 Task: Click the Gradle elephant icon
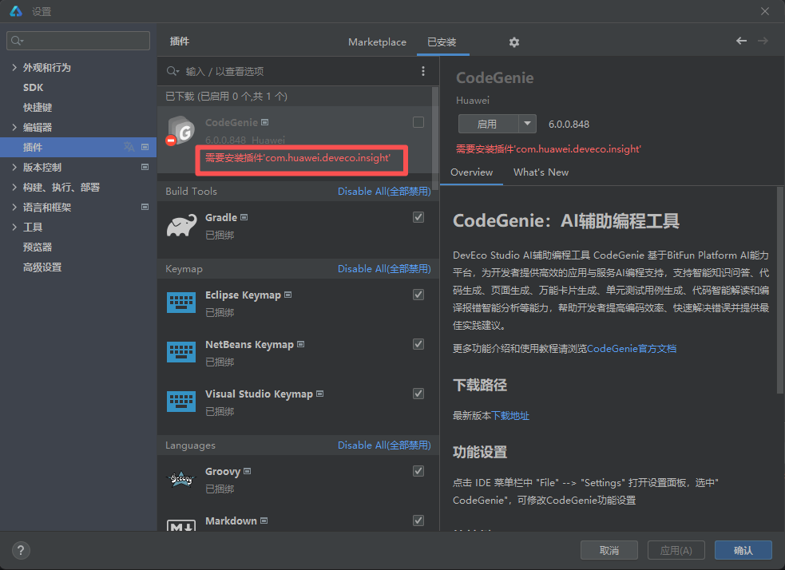(181, 226)
